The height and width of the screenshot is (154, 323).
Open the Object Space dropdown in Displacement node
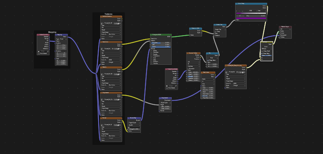[166, 103]
